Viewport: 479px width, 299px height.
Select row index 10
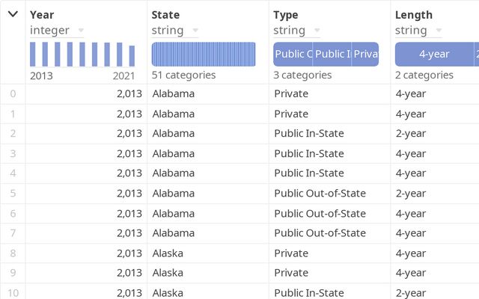point(12,292)
